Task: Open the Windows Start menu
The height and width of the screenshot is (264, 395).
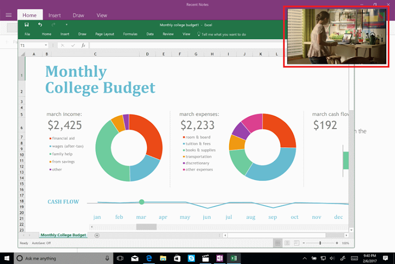Action: [7, 258]
